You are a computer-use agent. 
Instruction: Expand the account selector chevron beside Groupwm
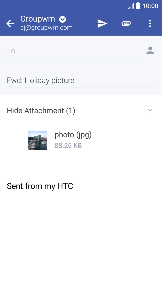(63, 19)
